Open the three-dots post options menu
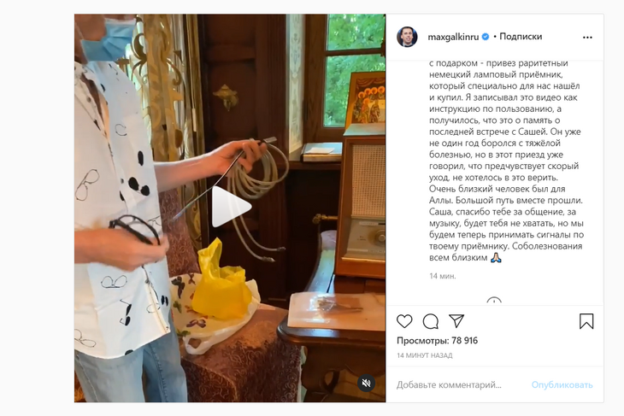The width and height of the screenshot is (624, 416). point(587,37)
